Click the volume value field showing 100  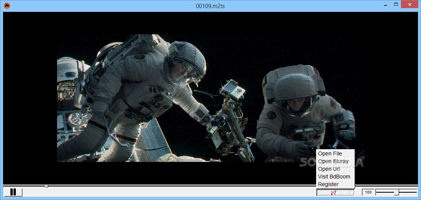click(368, 192)
